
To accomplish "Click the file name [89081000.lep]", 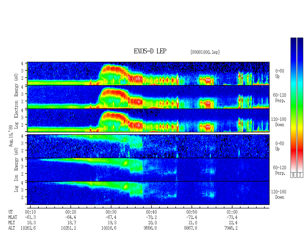I will 205,52.
